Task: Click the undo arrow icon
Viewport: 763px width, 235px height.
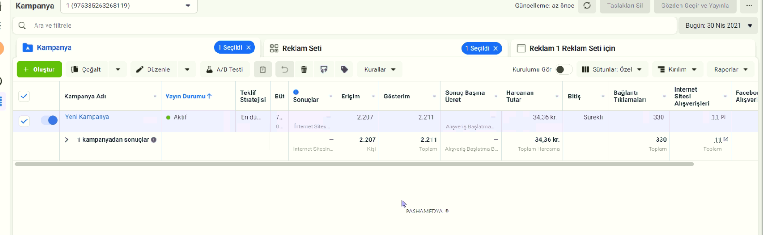Action: tap(284, 69)
